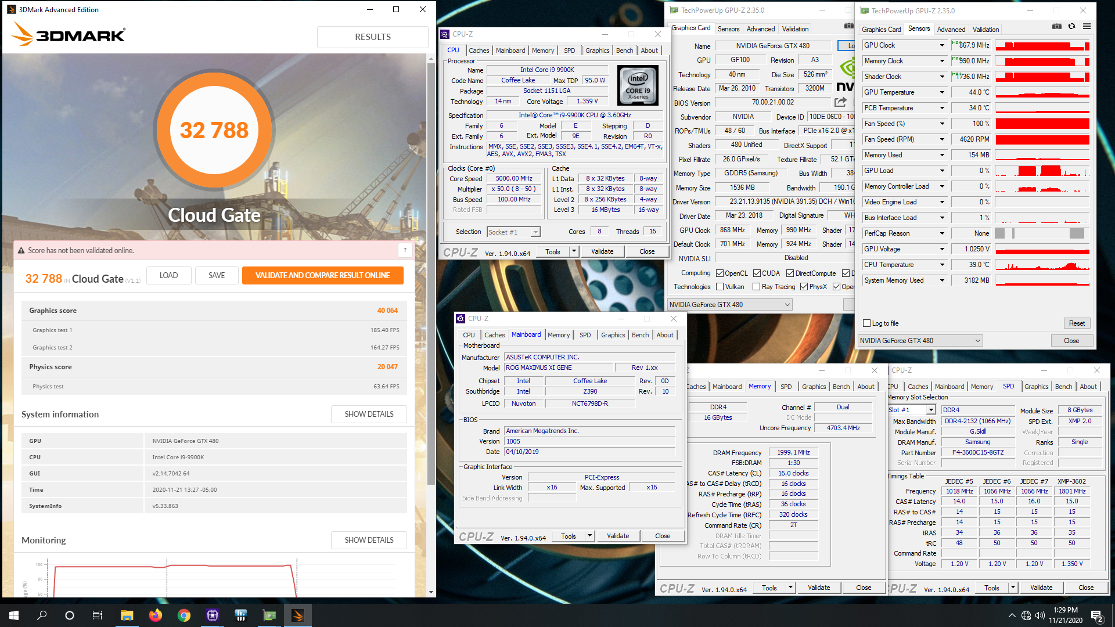Click the camera icon in the GPU-Z Graphics Card window

coord(849,26)
